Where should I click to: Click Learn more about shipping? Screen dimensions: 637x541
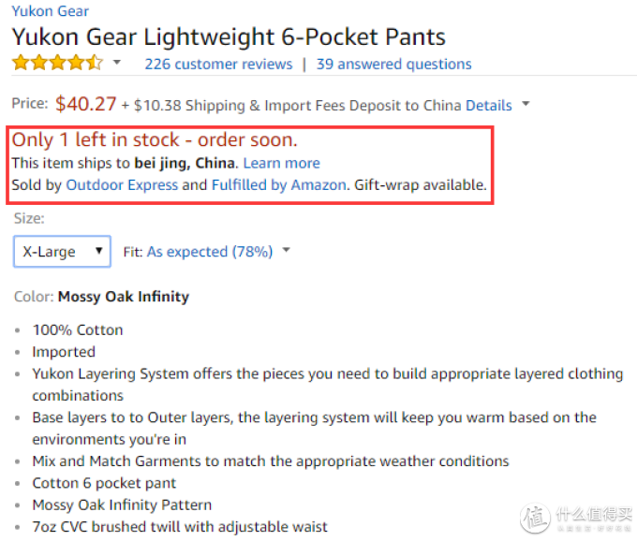click(x=282, y=163)
